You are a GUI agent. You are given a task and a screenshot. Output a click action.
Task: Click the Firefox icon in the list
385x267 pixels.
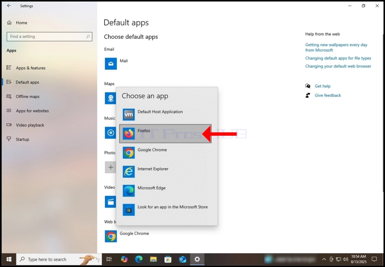(129, 133)
